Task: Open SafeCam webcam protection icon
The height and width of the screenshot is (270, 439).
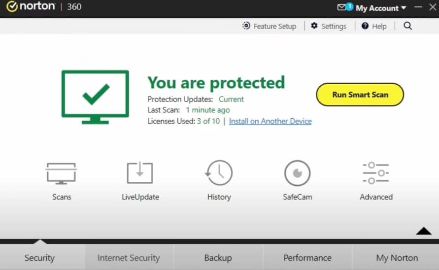Action: coord(297,173)
